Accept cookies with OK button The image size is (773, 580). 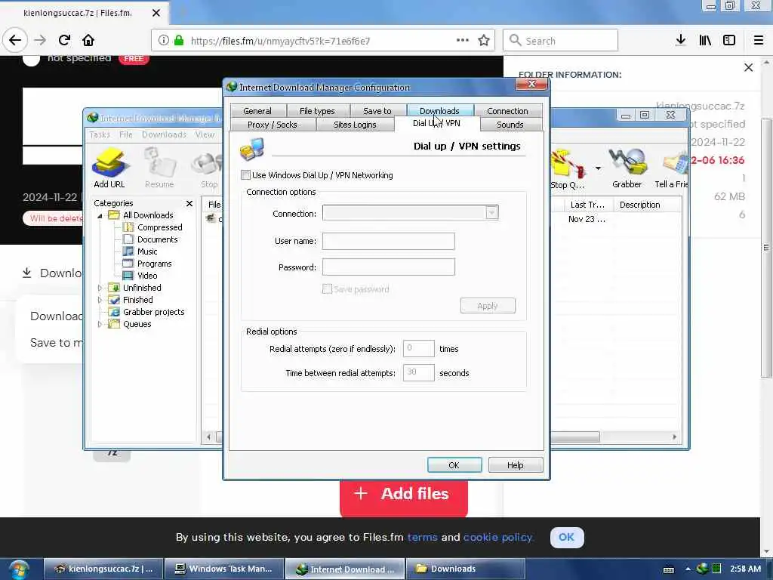click(x=567, y=537)
